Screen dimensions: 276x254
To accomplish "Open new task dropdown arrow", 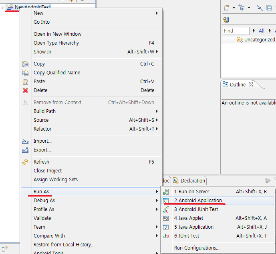I will pyautogui.click(x=234, y=8).
